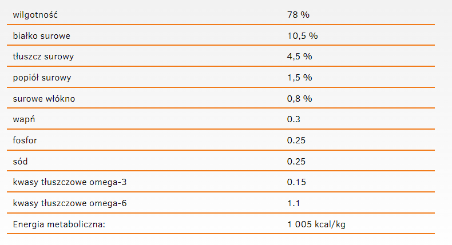This screenshot has height=245, width=452.
Task: Select the '0.3' calcium value
Action: [x=294, y=119]
